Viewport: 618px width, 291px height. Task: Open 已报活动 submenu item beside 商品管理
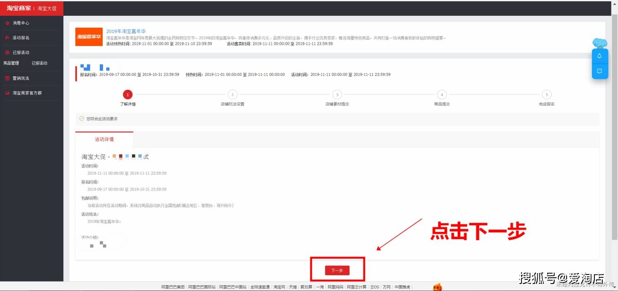pos(39,63)
